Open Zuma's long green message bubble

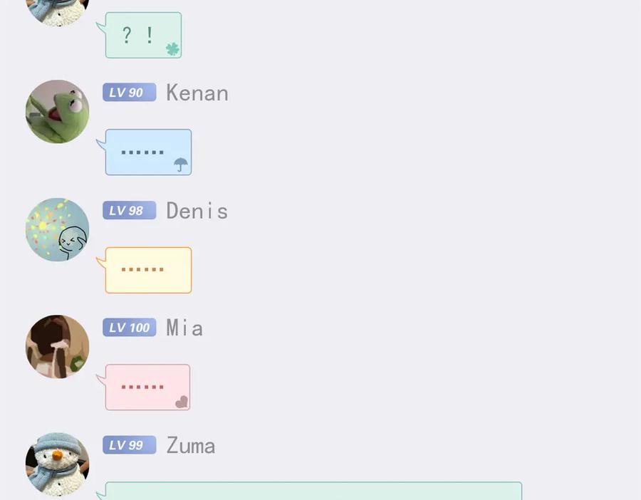(313, 491)
